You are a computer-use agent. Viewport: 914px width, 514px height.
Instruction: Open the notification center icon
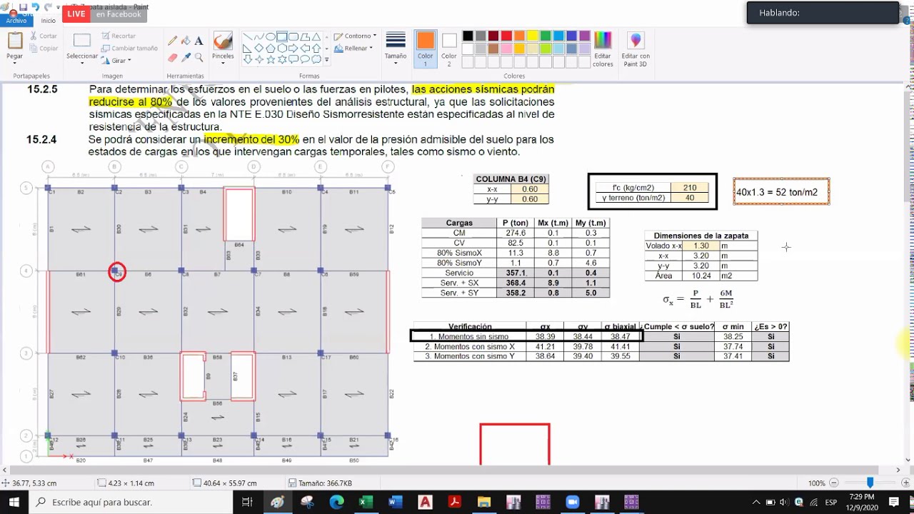pos(893,502)
